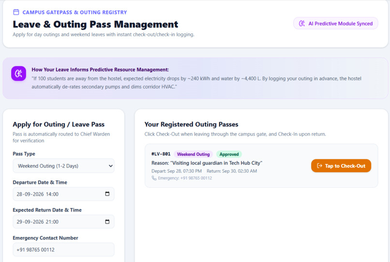
Task: Click the exit arrow icon in Check-Out button
Action: point(320,165)
